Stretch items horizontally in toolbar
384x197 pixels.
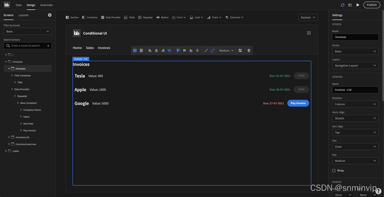click(x=169, y=51)
